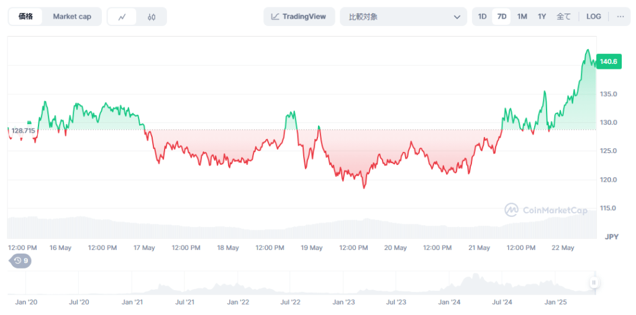Click the history clock icon badge
The width and height of the screenshot is (636, 315).
[x=21, y=260]
